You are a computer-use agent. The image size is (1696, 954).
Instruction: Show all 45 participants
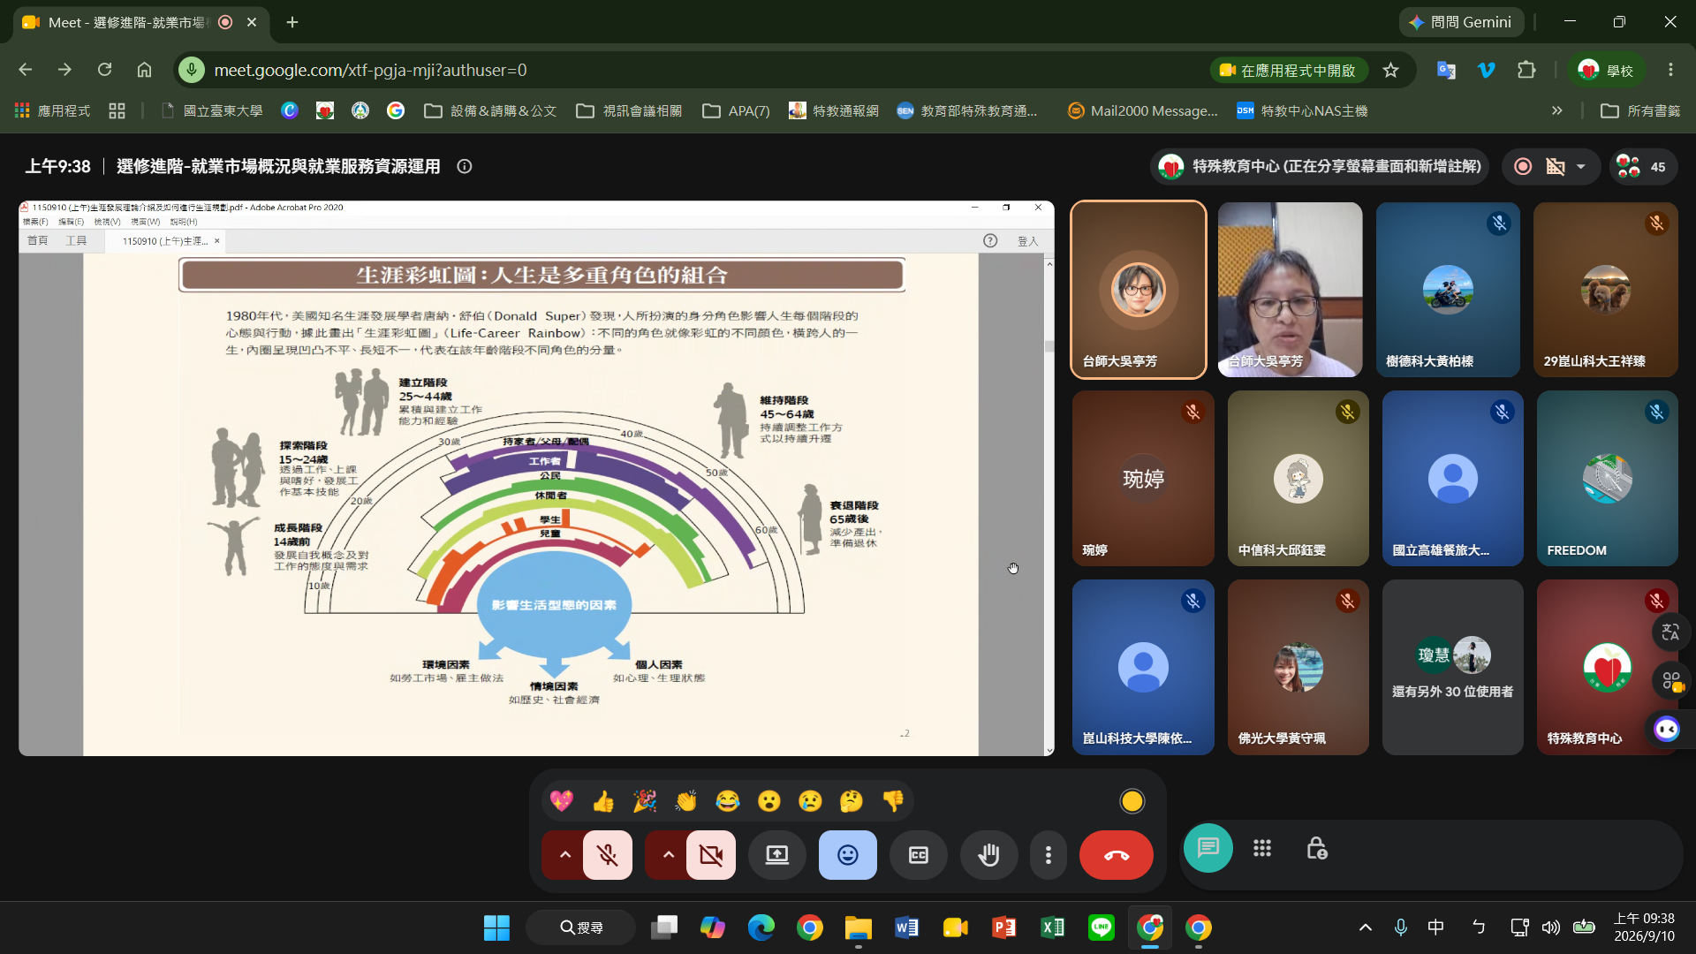coord(1641,167)
